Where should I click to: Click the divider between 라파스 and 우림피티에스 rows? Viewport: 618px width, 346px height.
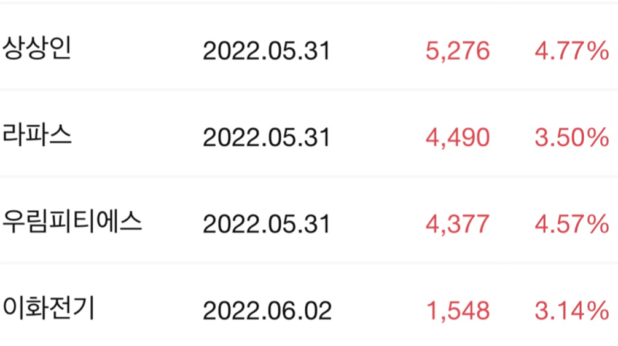[309, 177]
